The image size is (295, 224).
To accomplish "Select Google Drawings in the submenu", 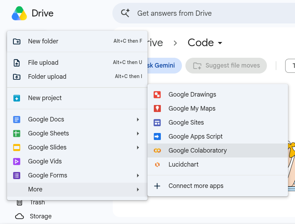I will coord(218,94).
